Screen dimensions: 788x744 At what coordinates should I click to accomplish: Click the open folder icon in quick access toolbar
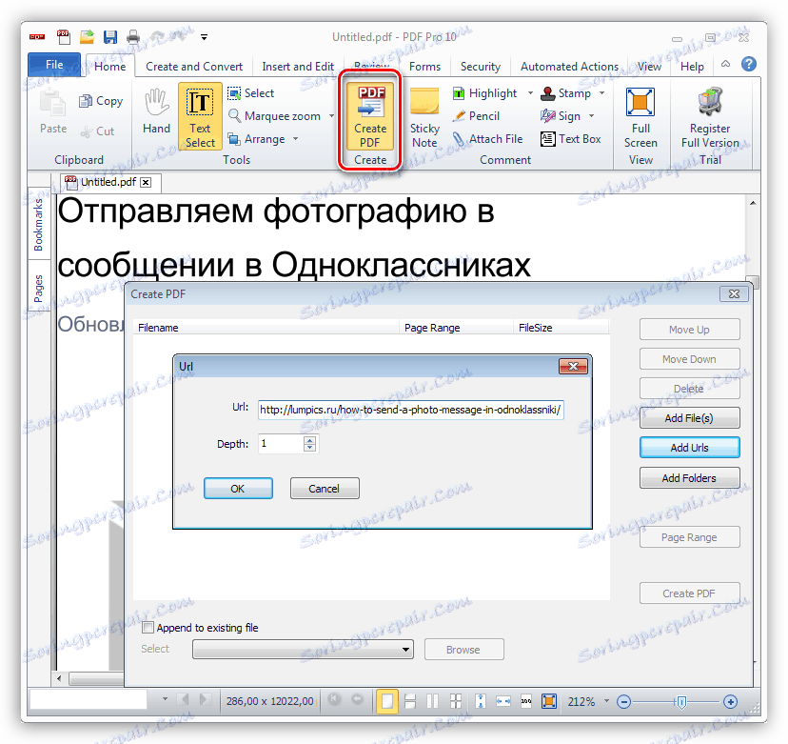click(87, 37)
